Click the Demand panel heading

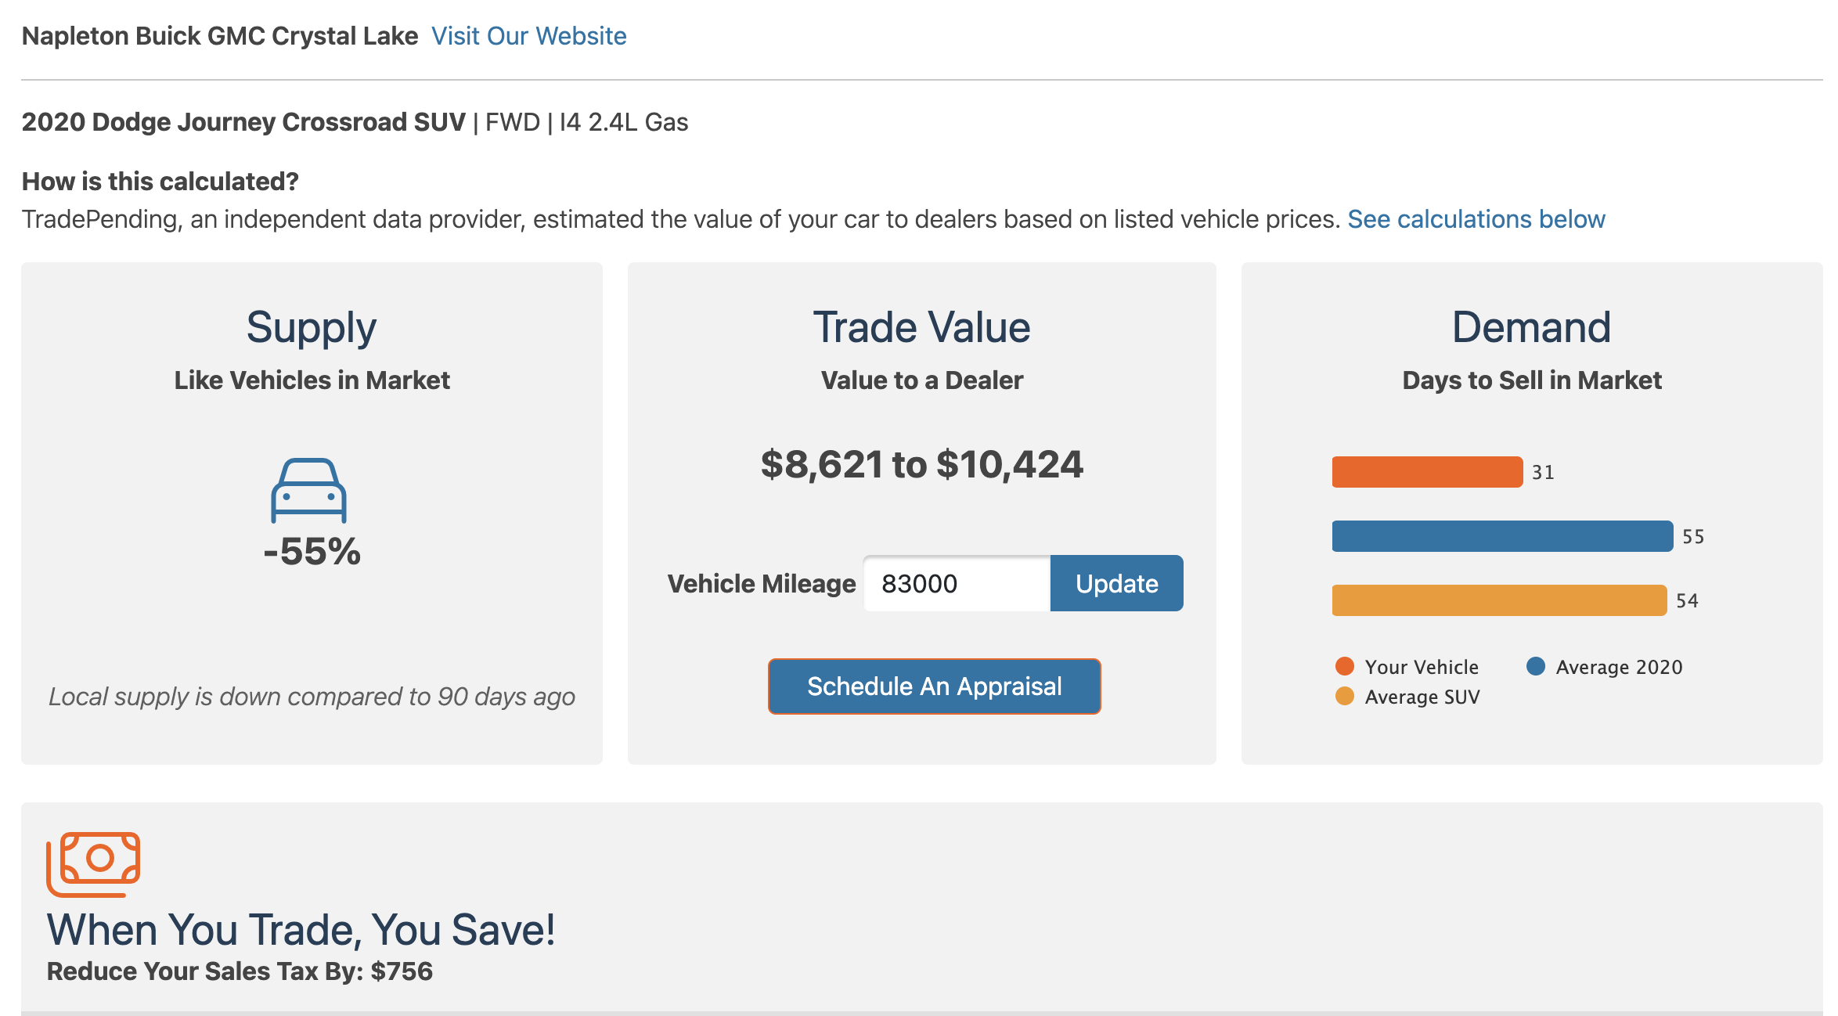pyautogui.click(x=1531, y=327)
